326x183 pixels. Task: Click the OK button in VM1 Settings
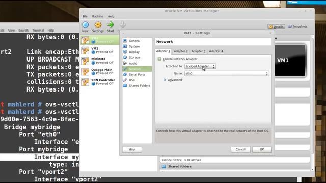pos(262,149)
